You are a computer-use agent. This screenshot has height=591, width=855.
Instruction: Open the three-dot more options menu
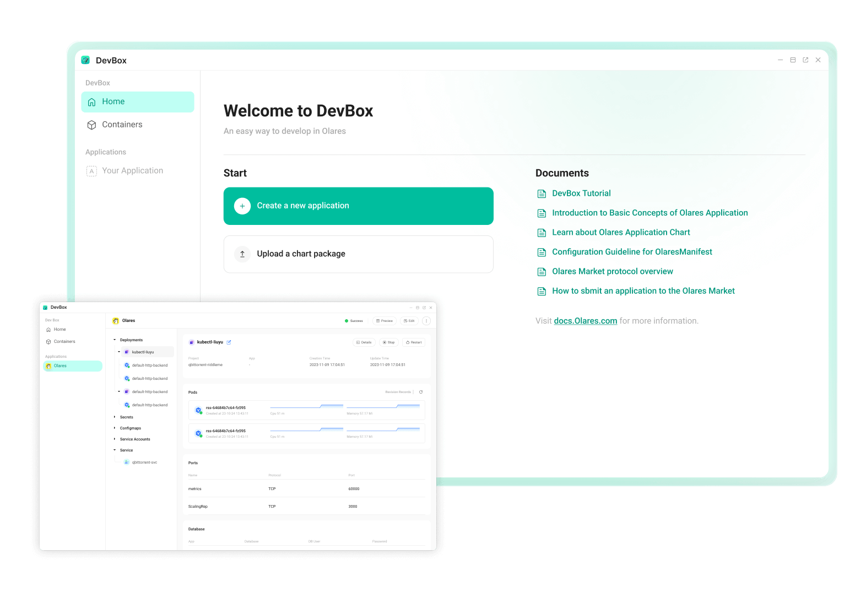[426, 321]
